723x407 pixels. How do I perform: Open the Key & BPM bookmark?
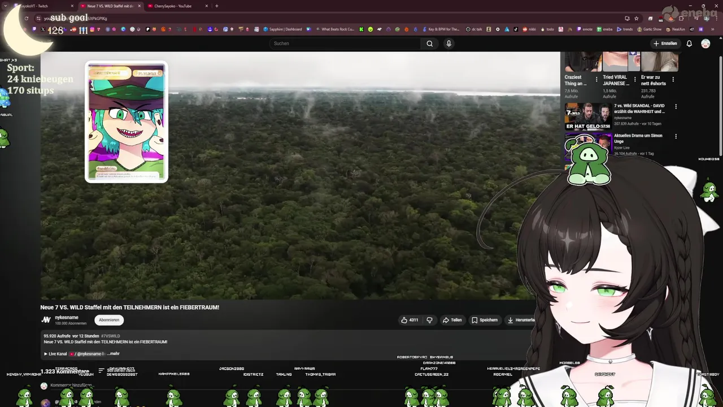(x=441, y=29)
